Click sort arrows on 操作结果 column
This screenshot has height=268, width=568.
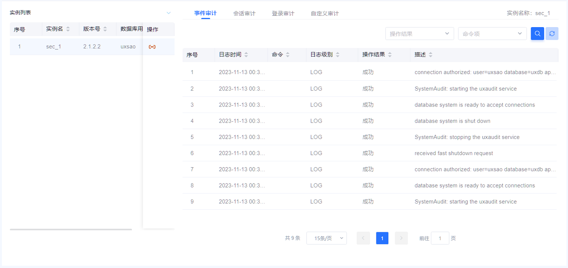pos(390,55)
